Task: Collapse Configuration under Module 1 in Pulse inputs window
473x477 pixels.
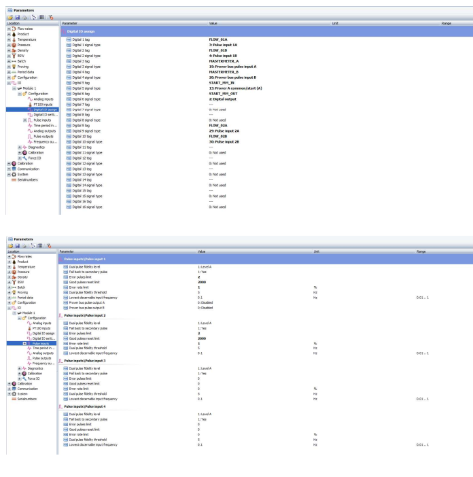Action: click(x=19, y=318)
